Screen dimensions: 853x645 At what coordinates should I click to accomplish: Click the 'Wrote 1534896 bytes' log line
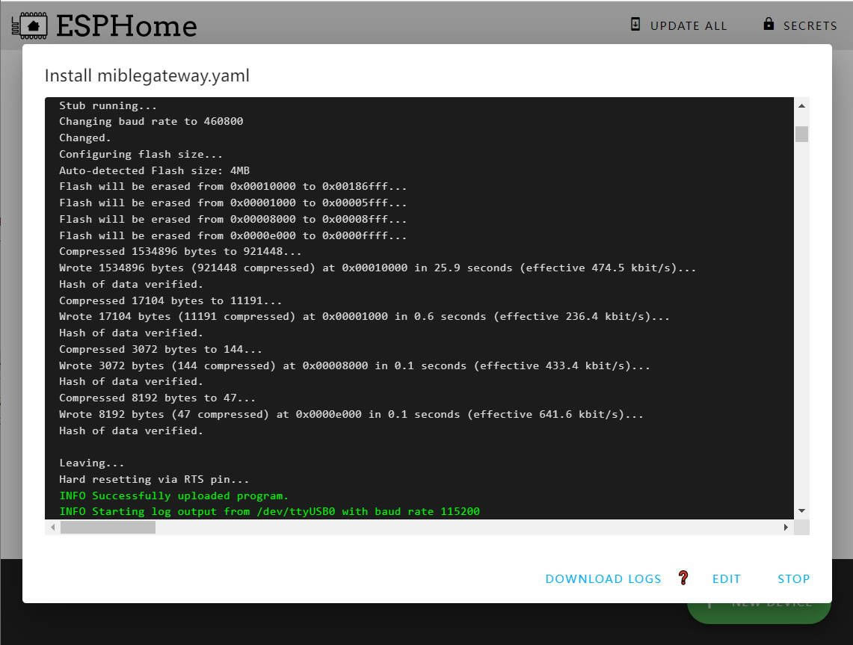[x=378, y=268]
